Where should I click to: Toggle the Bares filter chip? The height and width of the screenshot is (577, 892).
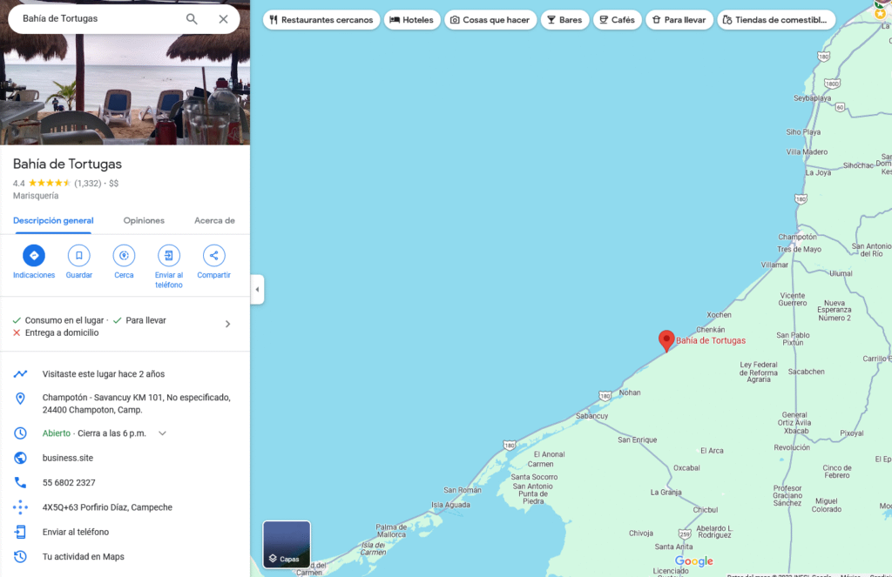tap(564, 20)
